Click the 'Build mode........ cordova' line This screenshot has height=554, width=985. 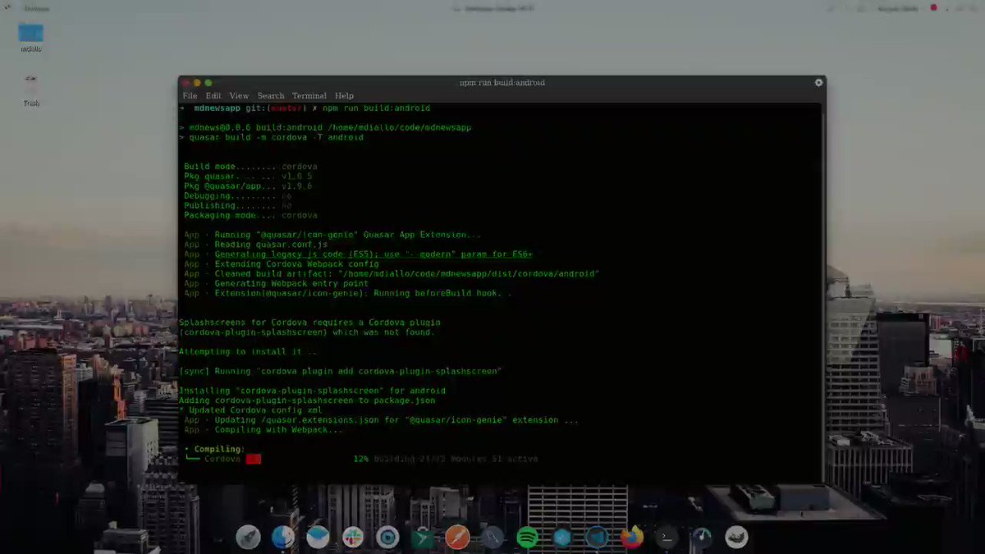[250, 167]
